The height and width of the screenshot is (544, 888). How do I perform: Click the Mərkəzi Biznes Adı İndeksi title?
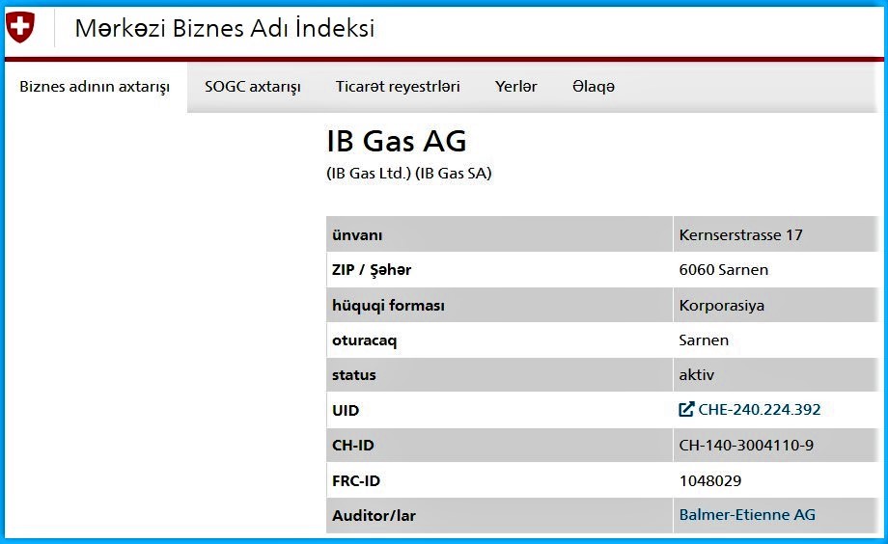coord(225,28)
